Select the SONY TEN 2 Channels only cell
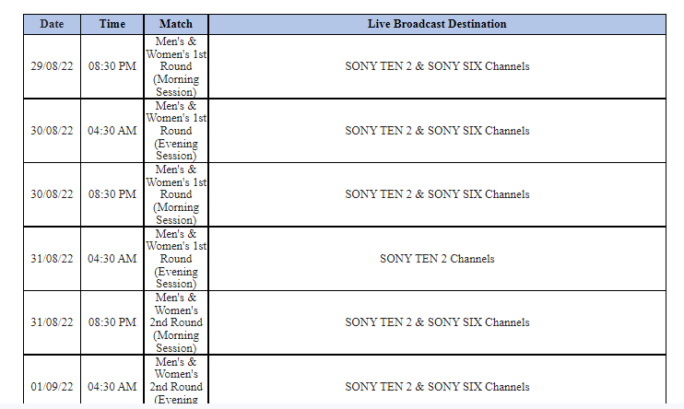 437,259
